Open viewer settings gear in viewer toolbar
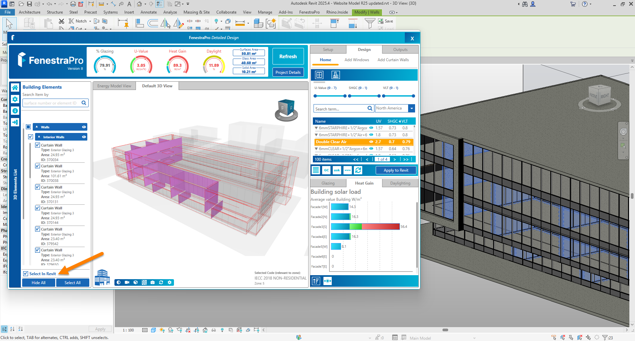 [170, 282]
